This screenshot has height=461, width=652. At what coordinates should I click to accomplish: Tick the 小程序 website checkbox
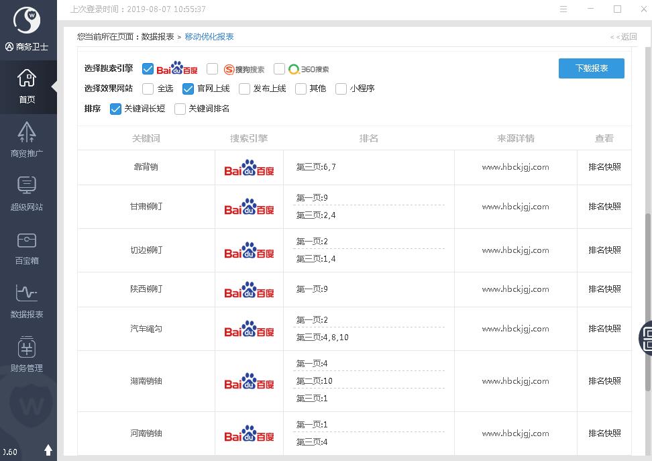[x=341, y=89]
